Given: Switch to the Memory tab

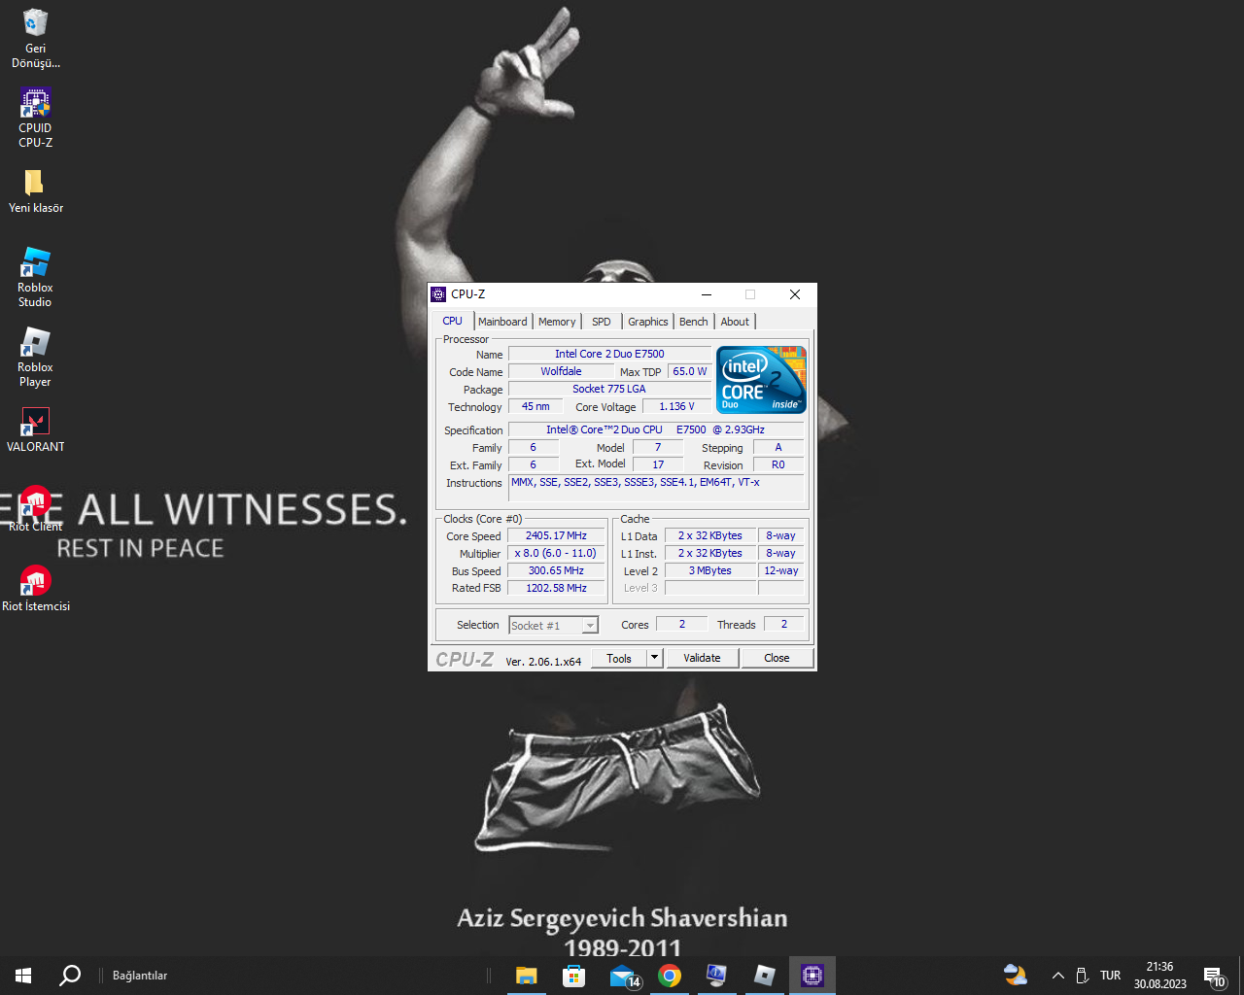Looking at the screenshot, I should [x=557, y=322].
